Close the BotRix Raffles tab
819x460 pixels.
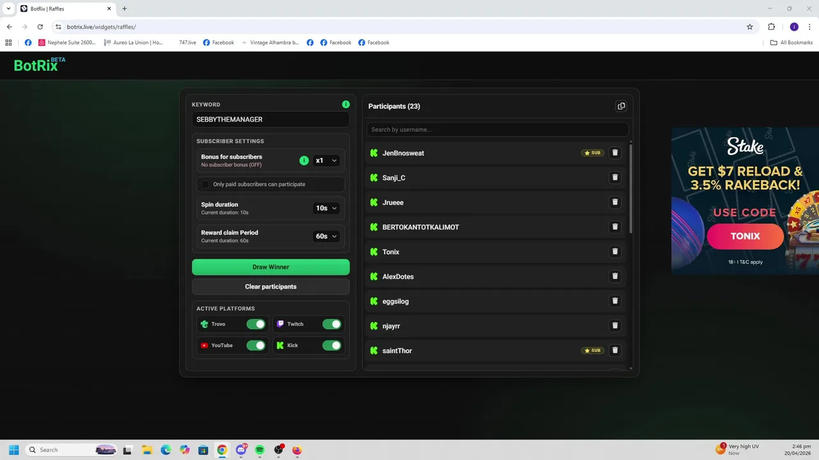[x=109, y=9]
